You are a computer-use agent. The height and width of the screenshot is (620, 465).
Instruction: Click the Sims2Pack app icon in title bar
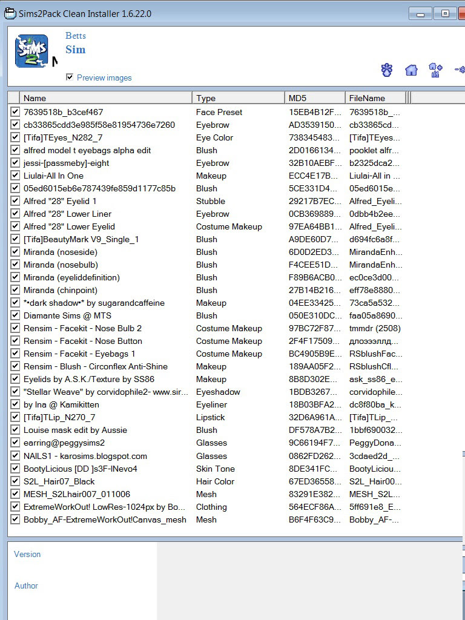[10, 13]
